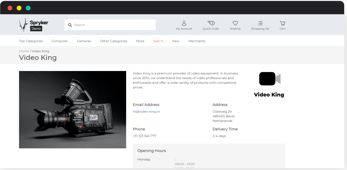Viewport: 347px width, 170px height.
Task: Open the My Account icon
Action: [x=184, y=25]
